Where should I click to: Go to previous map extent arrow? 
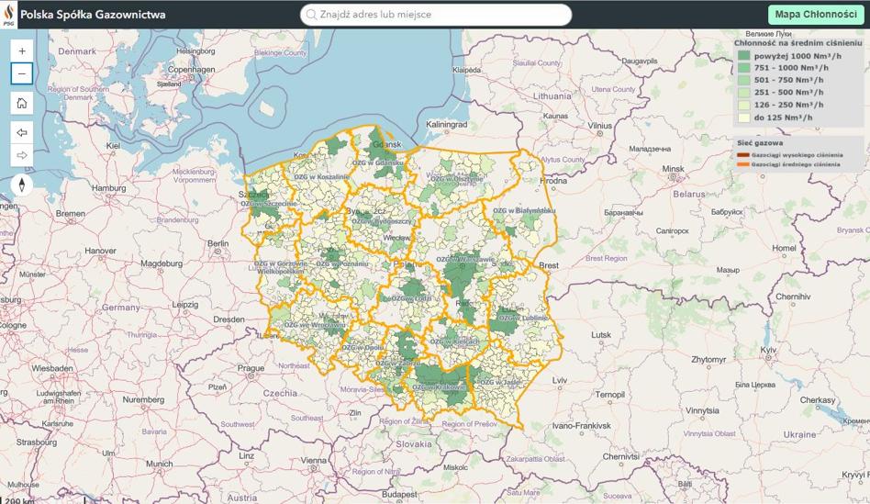(x=22, y=133)
